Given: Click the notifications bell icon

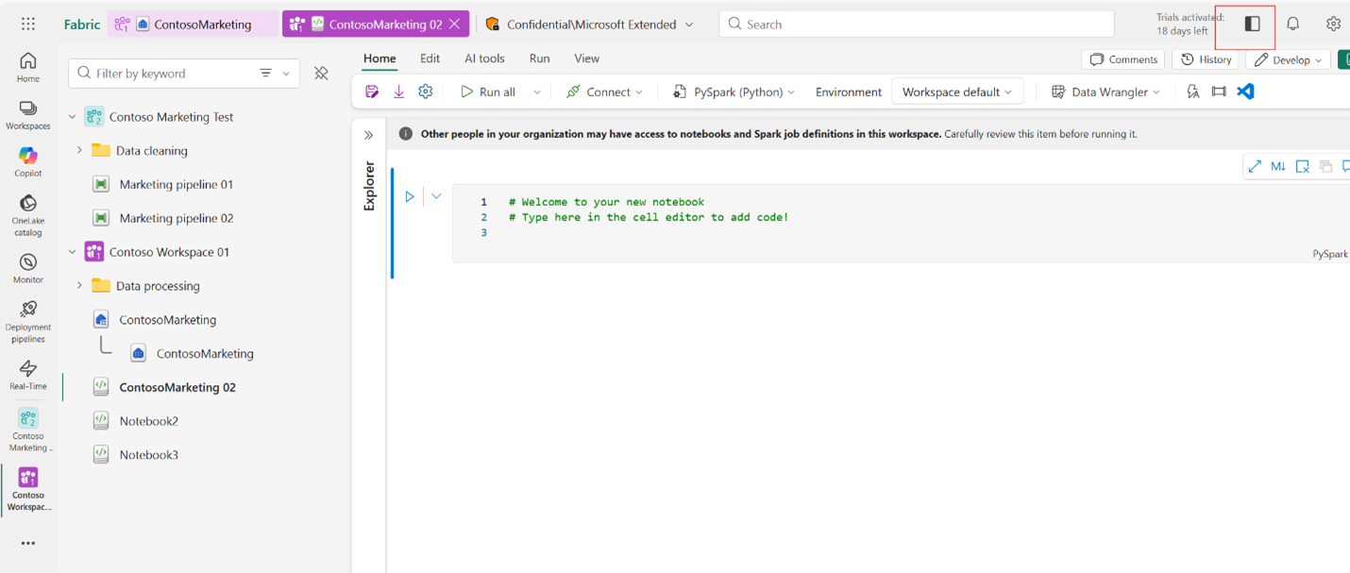Looking at the screenshot, I should point(1292,25).
